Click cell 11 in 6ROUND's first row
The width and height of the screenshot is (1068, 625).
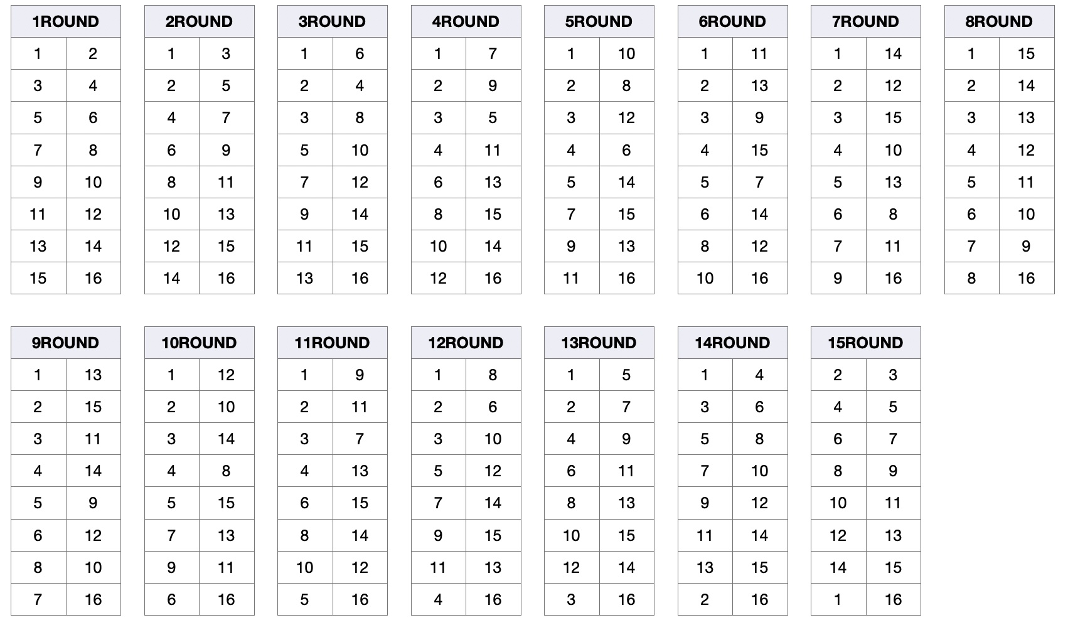click(760, 53)
